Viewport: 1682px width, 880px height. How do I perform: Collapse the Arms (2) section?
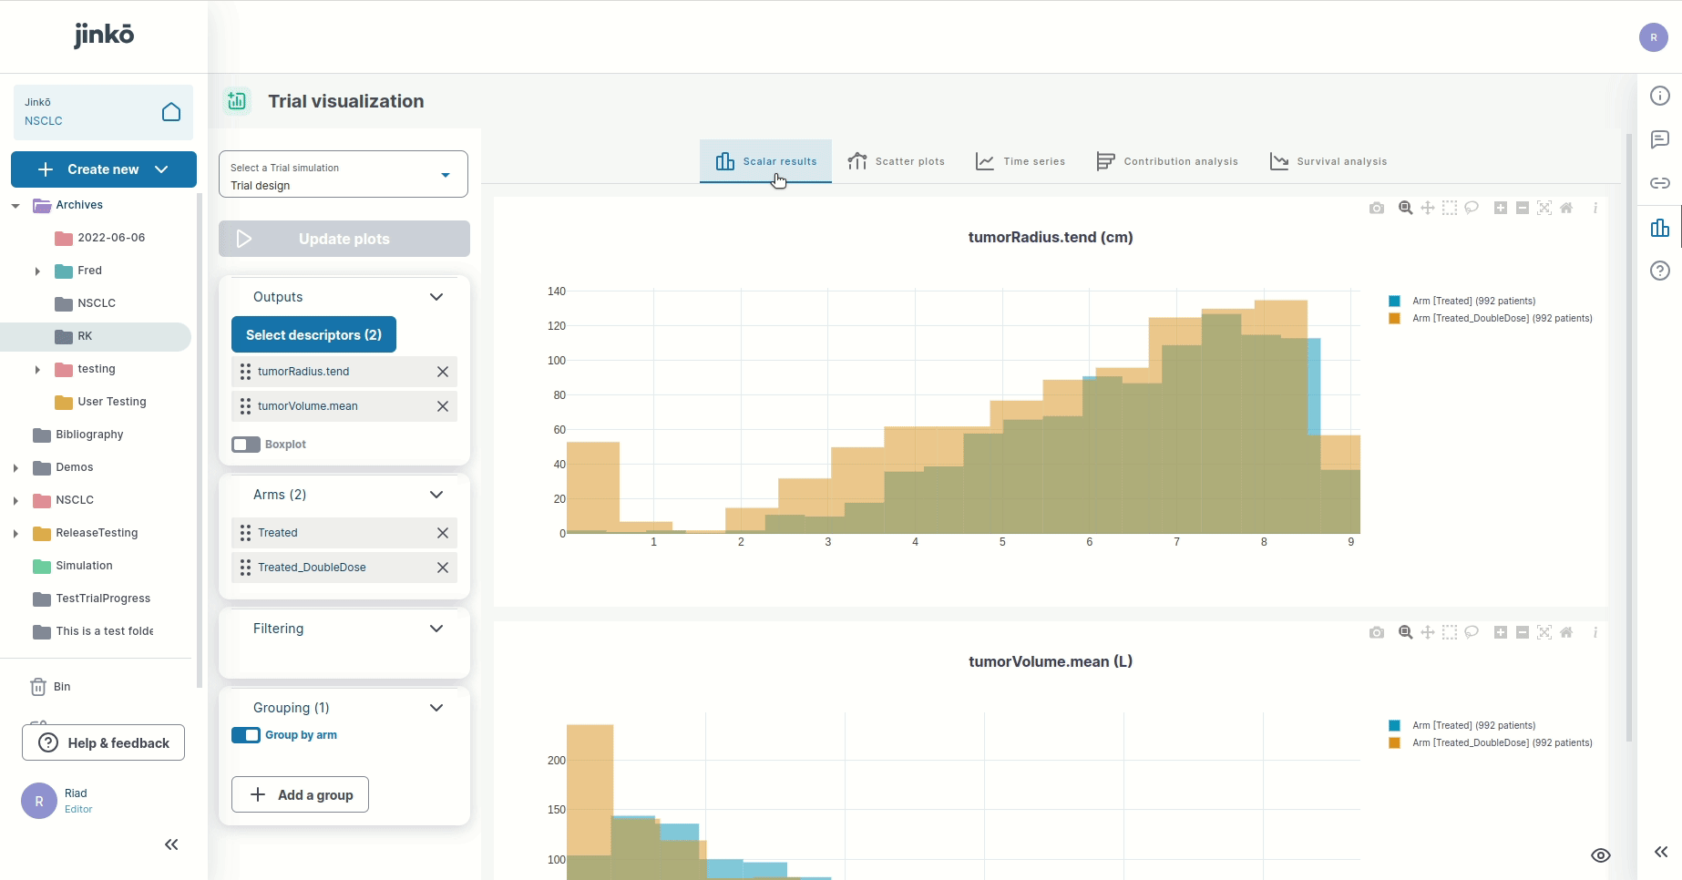[436, 495]
